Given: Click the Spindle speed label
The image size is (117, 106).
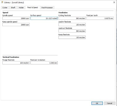Looking at the screenshot, I should 8,16.
